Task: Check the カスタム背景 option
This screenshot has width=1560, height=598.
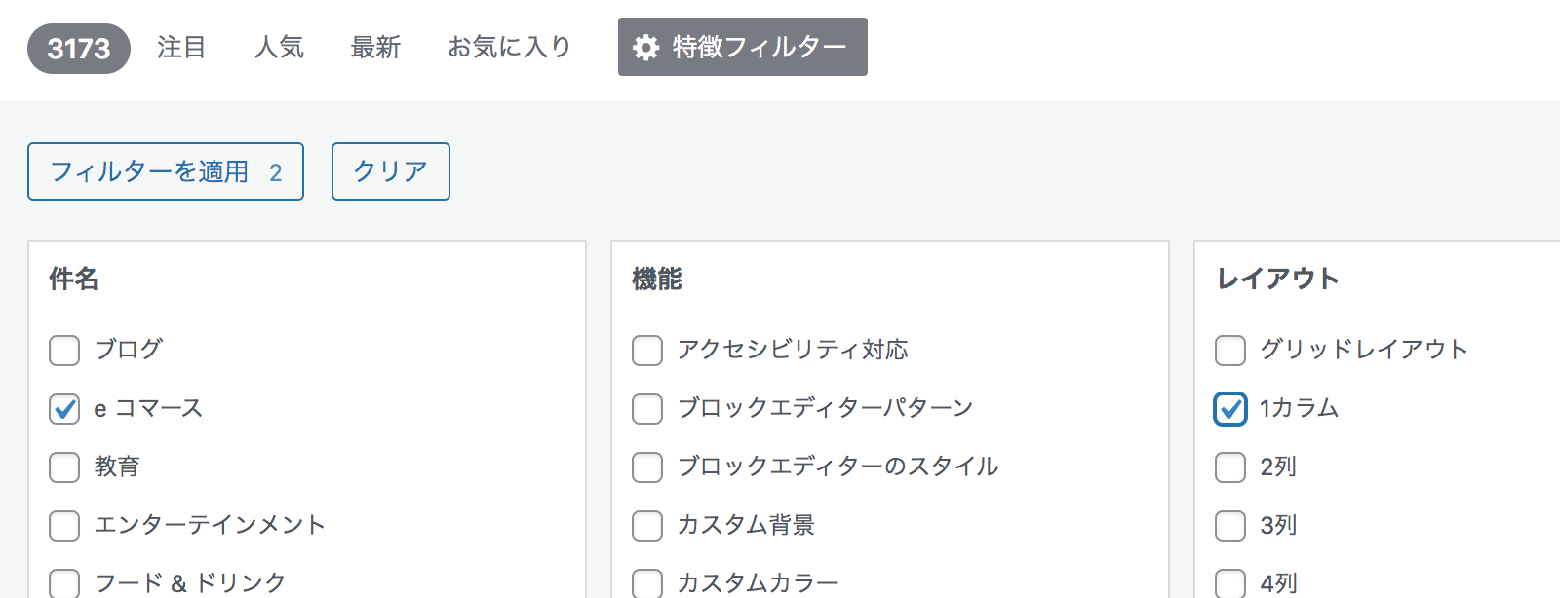Action: point(647,525)
